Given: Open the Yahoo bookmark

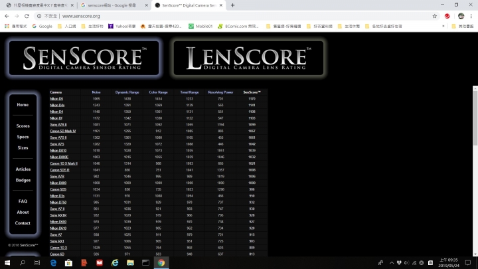Looking at the screenshot, I should coord(122,26).
